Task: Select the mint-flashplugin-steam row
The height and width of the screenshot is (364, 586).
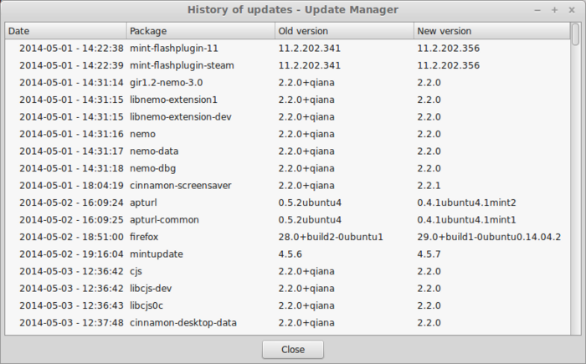Action: click(182, 65)
